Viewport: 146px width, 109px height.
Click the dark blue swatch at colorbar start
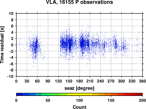point(20,94)
